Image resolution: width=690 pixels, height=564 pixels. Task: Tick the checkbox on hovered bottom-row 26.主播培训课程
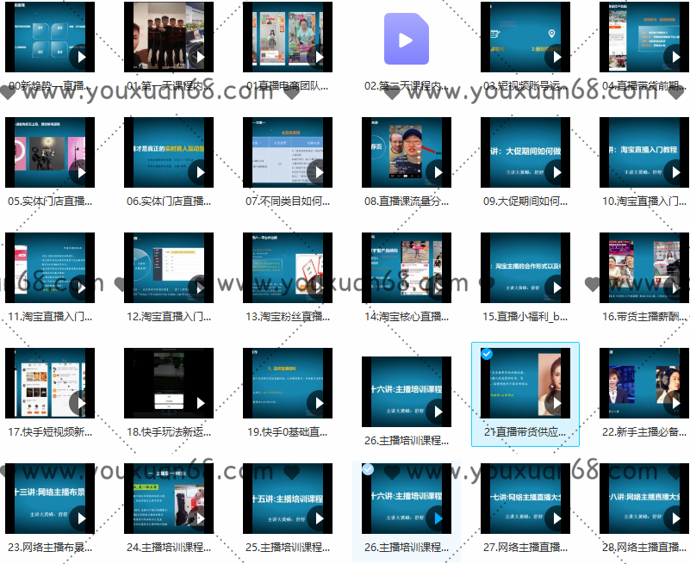tap(368, 469)
